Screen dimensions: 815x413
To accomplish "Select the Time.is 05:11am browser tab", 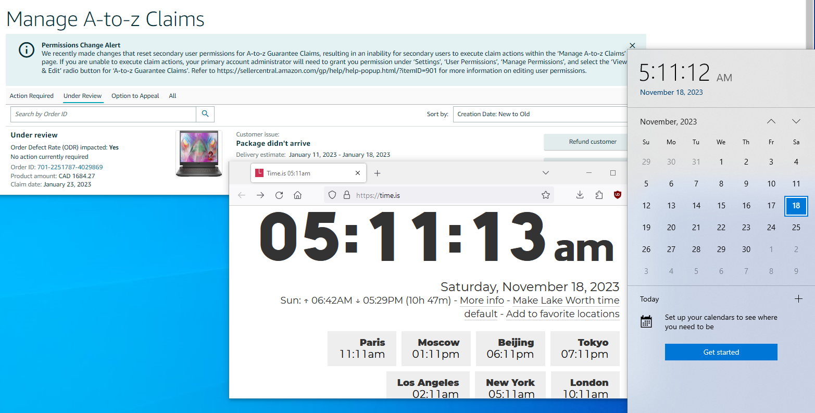I will [308, 173].
